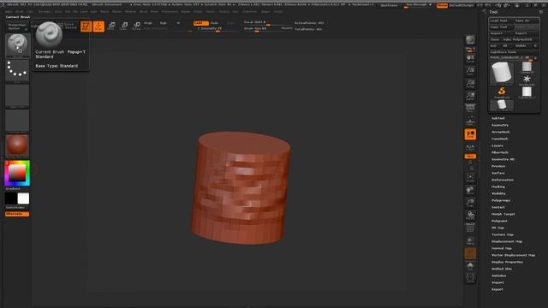Select the PolyMesh3D star tool

(527, 80)
